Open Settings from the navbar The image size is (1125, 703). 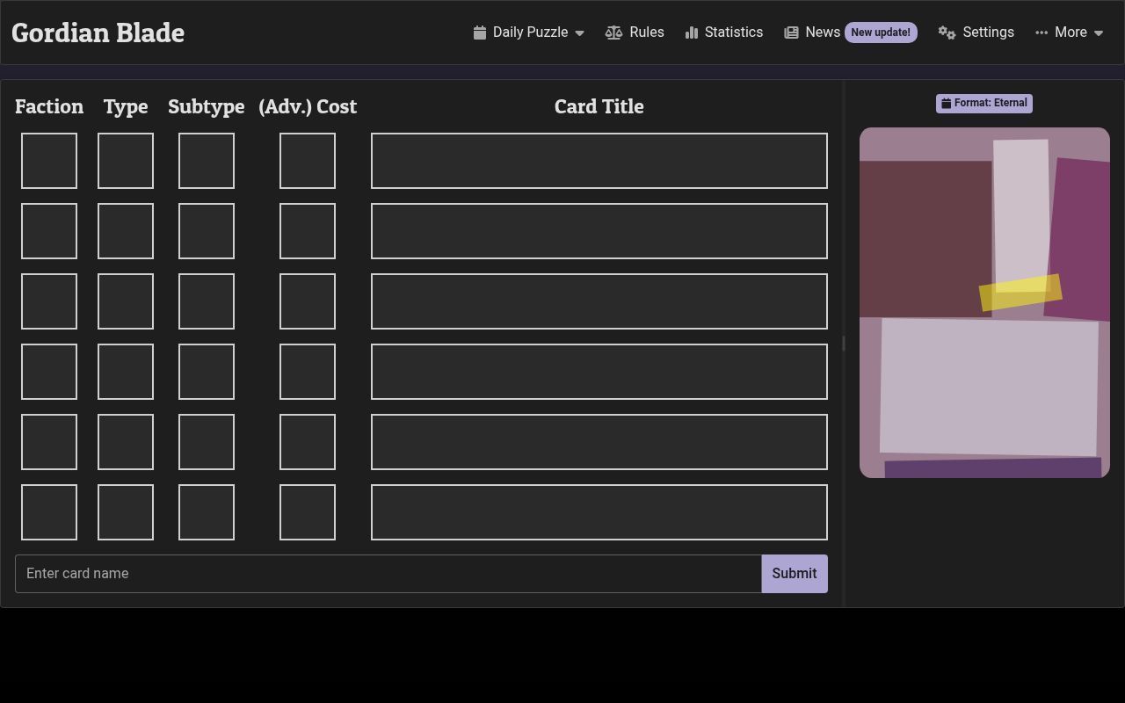[976, 33]
